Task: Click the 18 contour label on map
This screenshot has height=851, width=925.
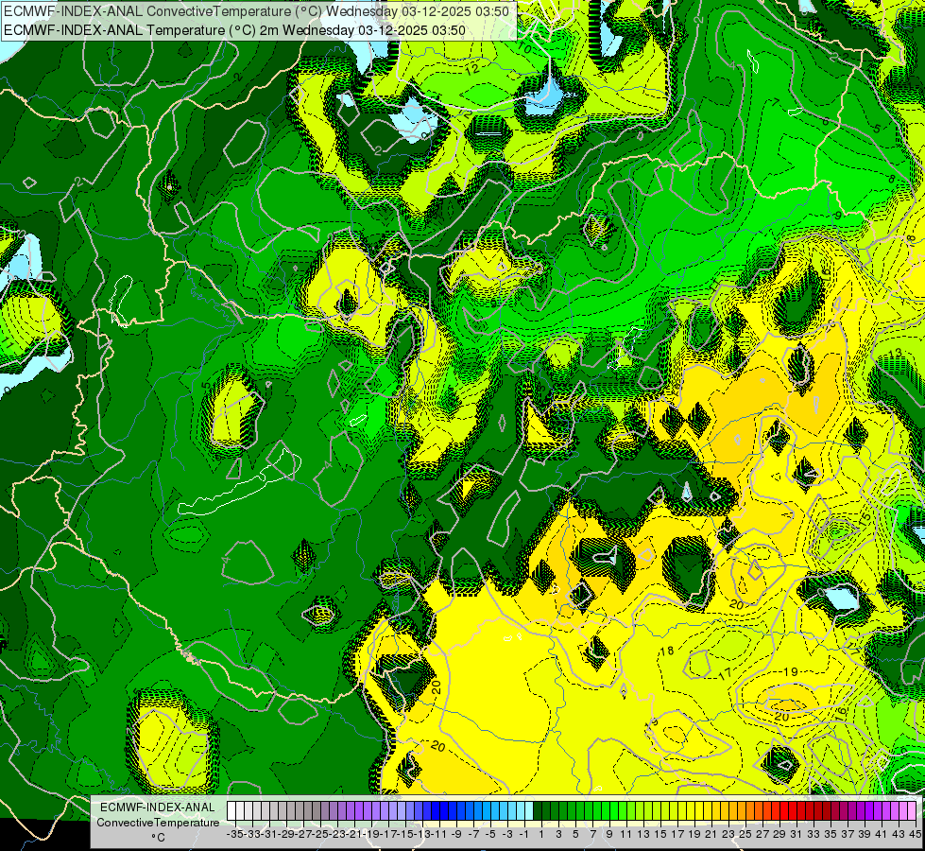Action: (667, 651)
